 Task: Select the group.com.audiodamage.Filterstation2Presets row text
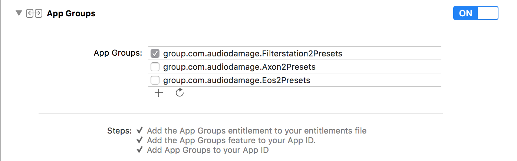click(253, 53)
